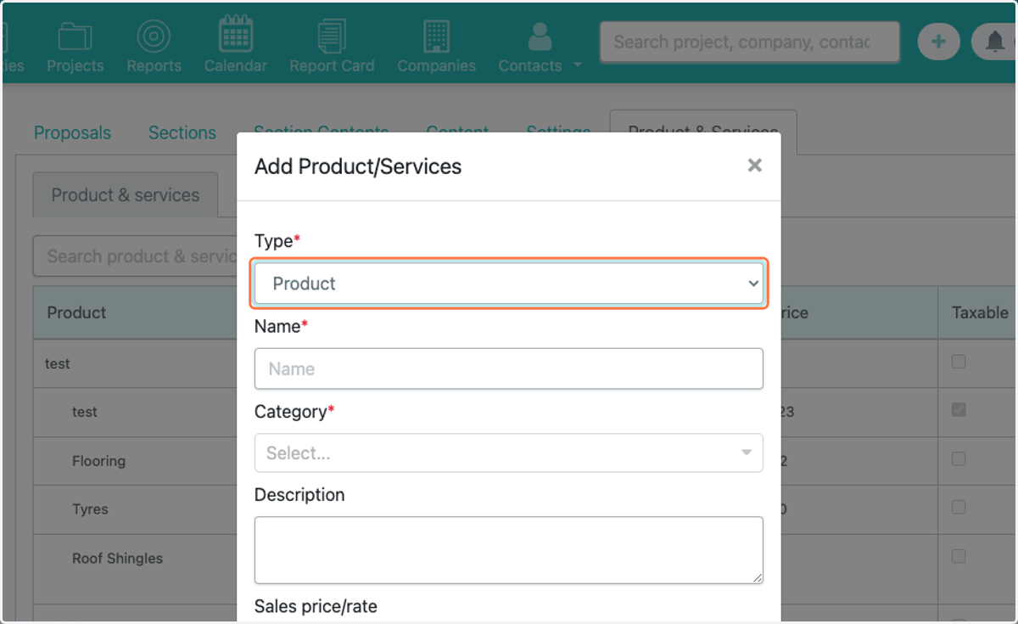Viewport: 1018px width, 624px height.
Task: Close the Add Product/Services dialog
Action: click(754, 166)
